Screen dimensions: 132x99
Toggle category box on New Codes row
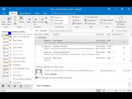tap(113, 58)
